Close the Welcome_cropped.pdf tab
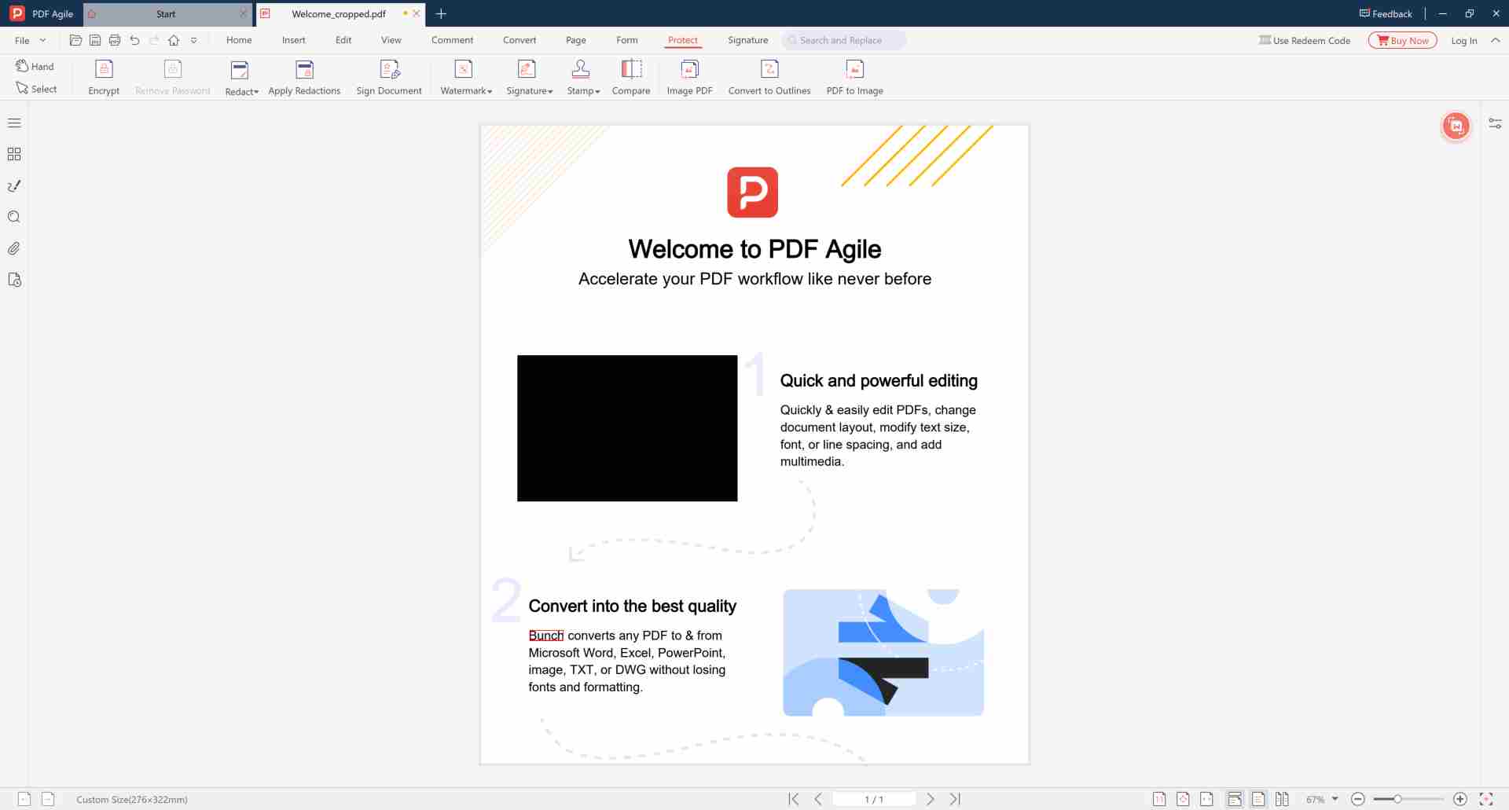The height and width of the screenshot is (810, 1509). 417,13
